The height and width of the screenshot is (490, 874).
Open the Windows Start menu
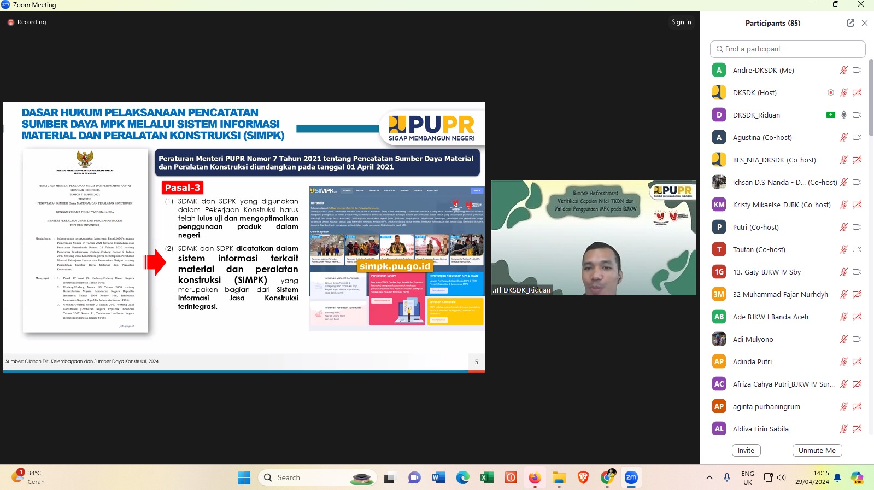[244, 477]
